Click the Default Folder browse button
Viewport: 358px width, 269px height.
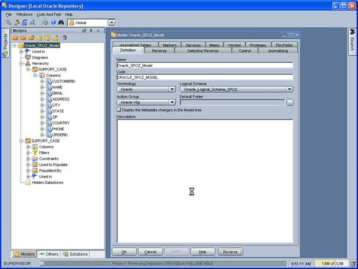pos(290,102)
